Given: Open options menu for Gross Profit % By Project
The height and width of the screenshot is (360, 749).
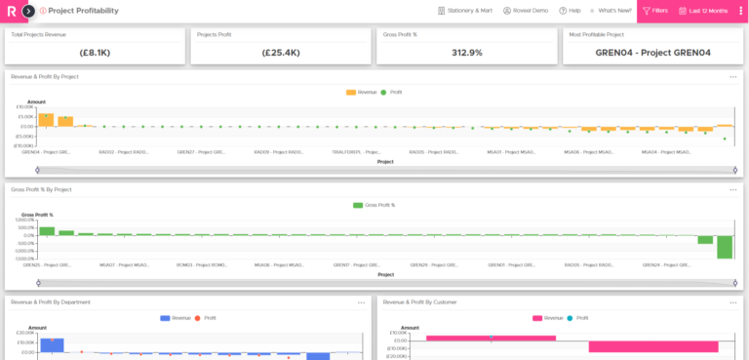Looking at the screenshot, I should (x=733, y=190).
